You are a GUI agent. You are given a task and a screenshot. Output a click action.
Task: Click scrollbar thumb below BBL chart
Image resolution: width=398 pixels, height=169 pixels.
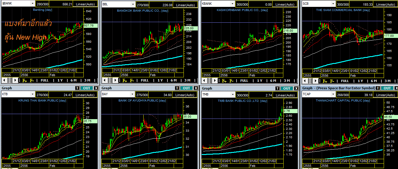(x=109, y=80)
